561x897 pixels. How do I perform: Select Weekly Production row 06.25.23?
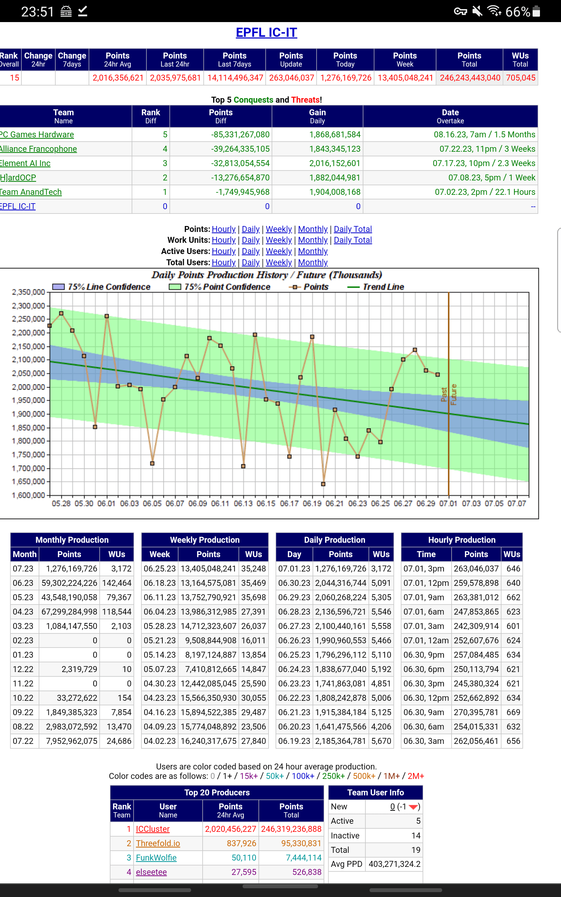205,569
